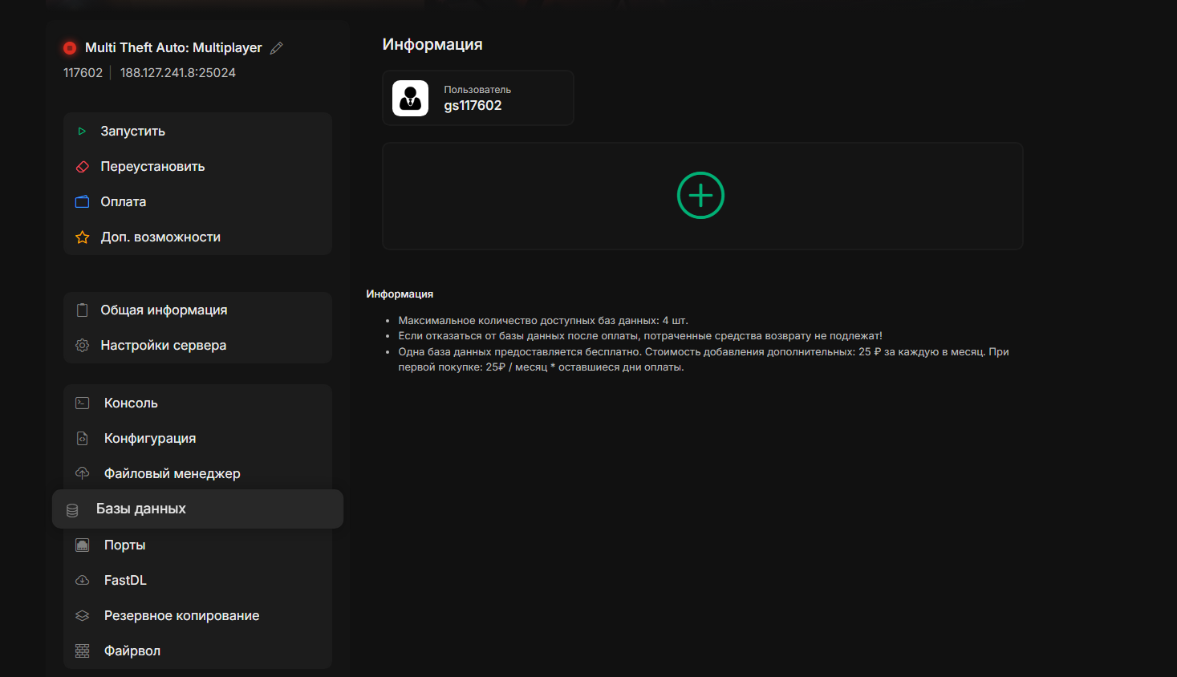Open Общая информация section
Image resolution: width=1177 pixels, height=677 pixels.
click(x=163, y=310)
